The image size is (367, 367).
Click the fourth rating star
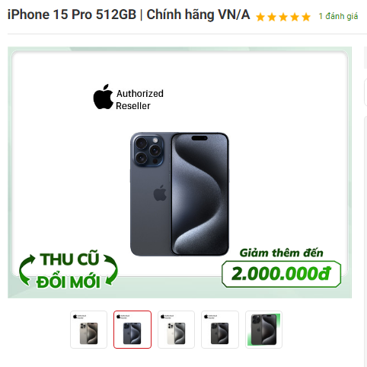295,17
